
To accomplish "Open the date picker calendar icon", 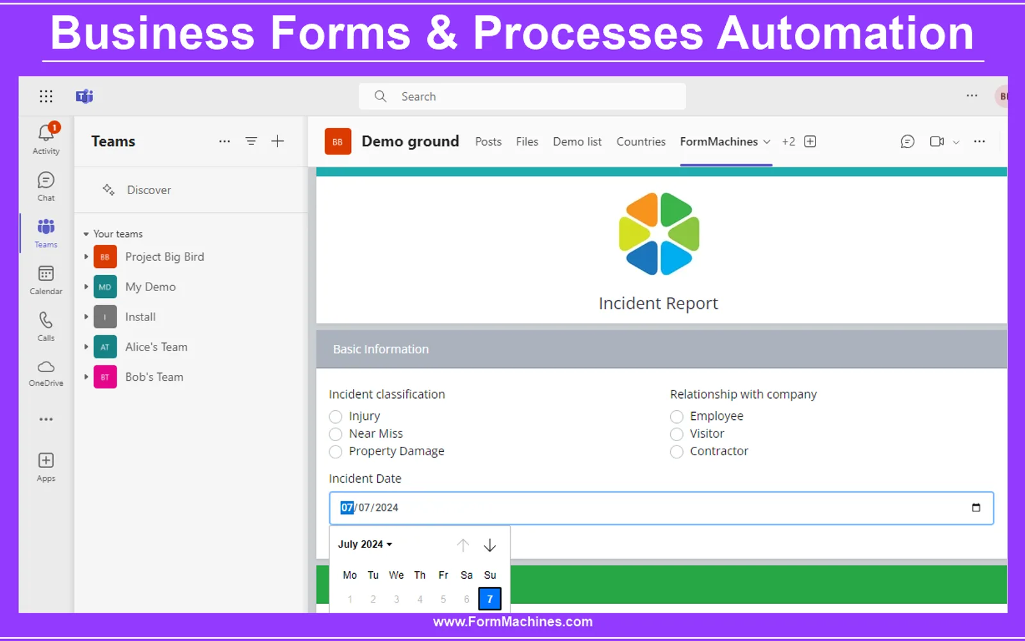I will pyautogui.click(x=976, y=508).
